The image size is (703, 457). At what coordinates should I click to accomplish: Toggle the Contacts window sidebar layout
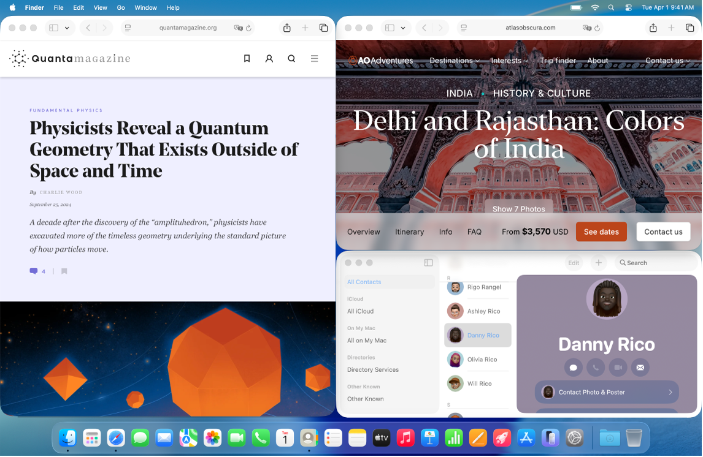point(428,262)
